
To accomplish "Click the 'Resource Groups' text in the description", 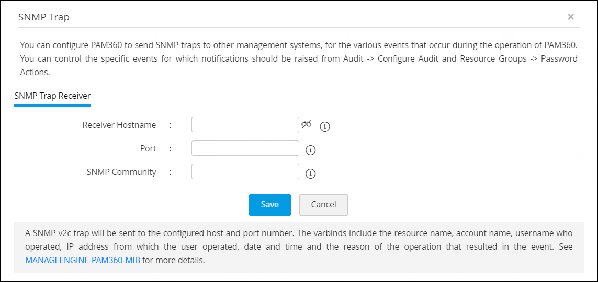I will (493, 58).
